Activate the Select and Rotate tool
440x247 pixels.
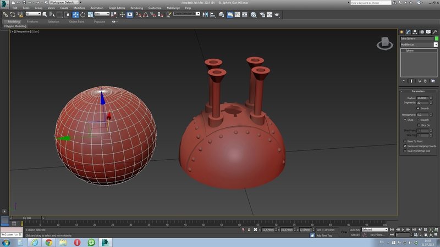click(83, 14)
